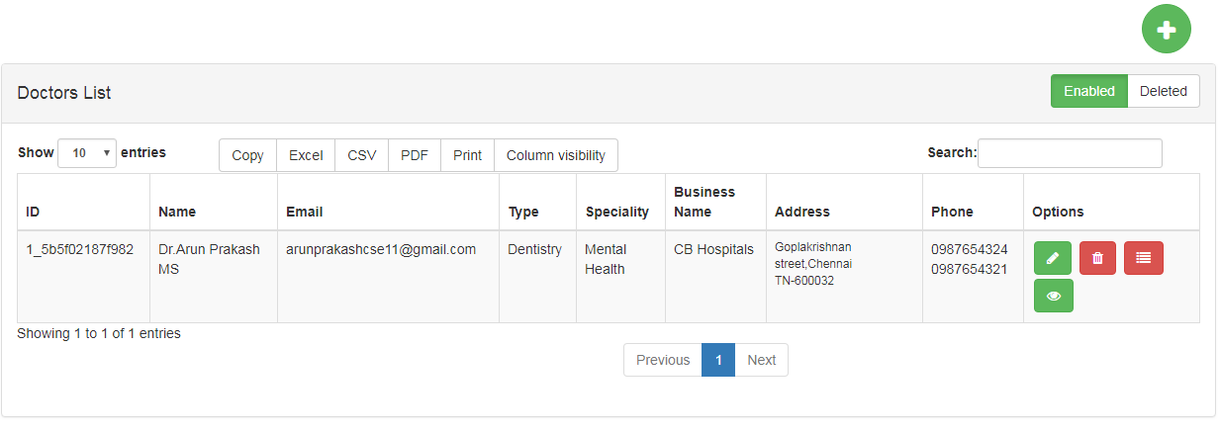The height and width of the screenshot is (434, 1220).
Task: Go to page 1 in pagination
Action: [x=717, y=360]
